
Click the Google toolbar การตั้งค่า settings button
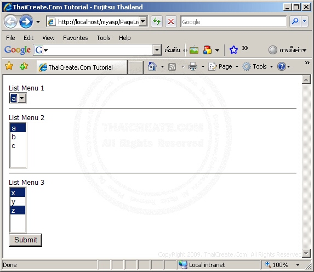coord(287,50)
